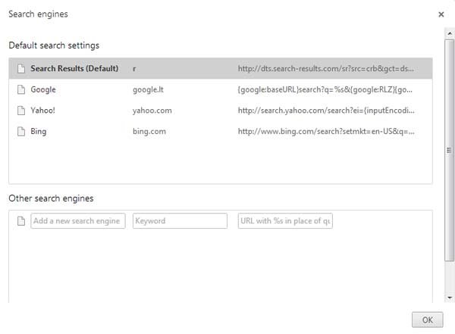The height and width of the screenshot is (334, 455).
Task: Click the vertical scrollbar thumb
Action: coord(450,150)
